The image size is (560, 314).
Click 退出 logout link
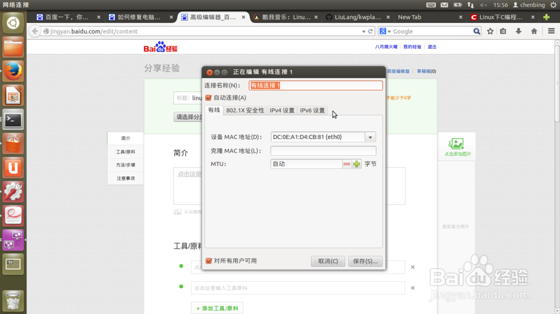click(x=432, y=47)
